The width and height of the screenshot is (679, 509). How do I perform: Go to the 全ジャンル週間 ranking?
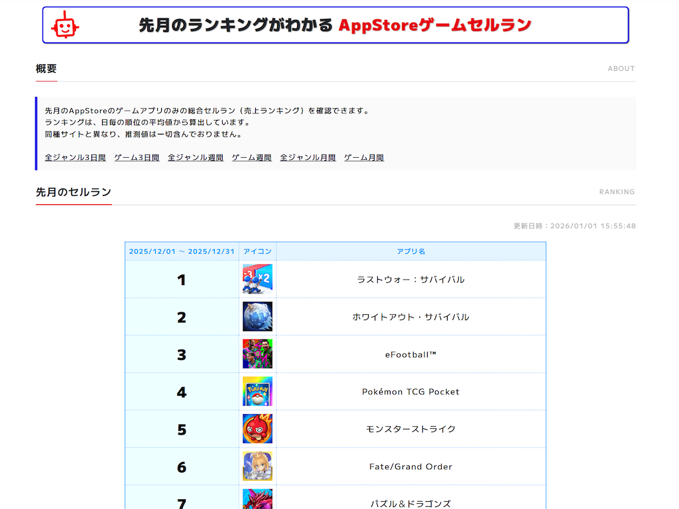196,158
